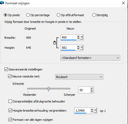Click the new width input field
Screen dimensions: 128x124
(x=69, y=37)
